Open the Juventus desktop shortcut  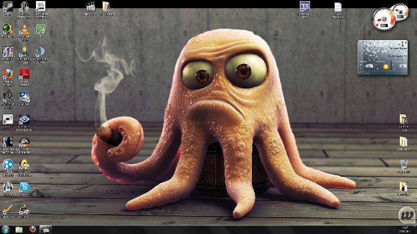[x=8, y=187]
